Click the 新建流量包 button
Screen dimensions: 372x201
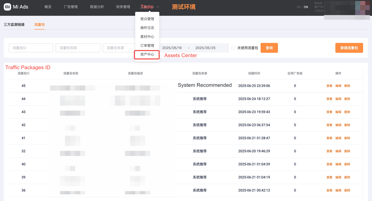(349, 48)
